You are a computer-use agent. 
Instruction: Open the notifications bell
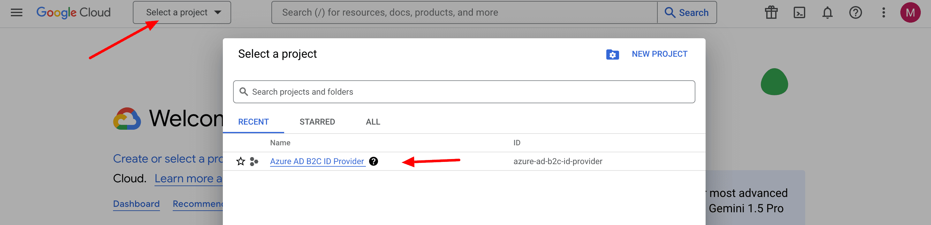827,13
